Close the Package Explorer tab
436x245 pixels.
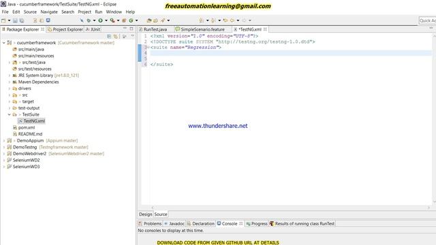pyautogui.click(x=42, y=29)
